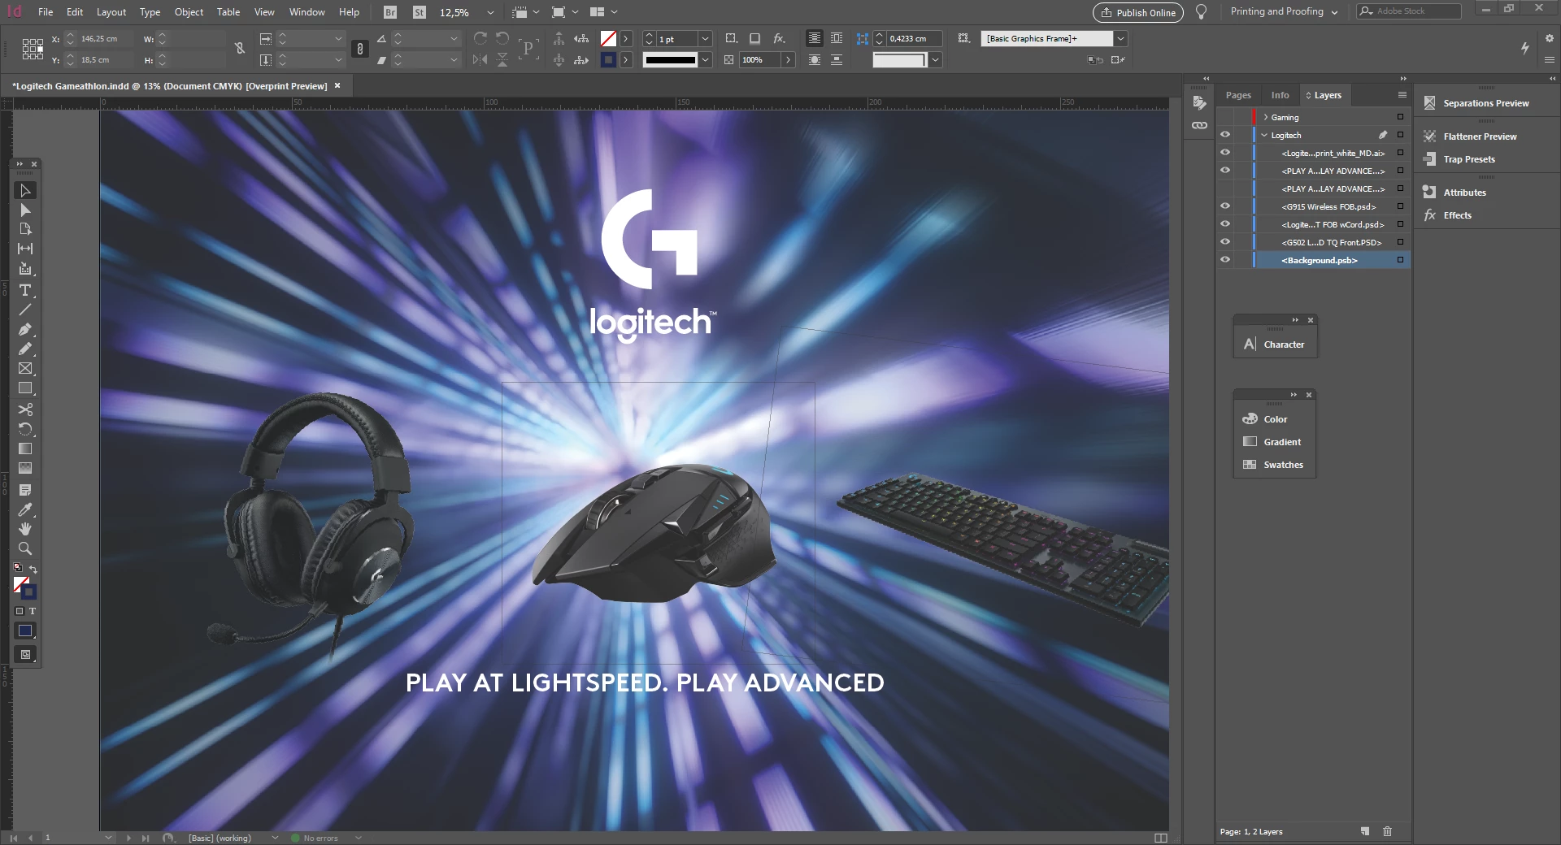Switch to the Pages tab
1561x845 pixels.
[x=1238, y=95]
